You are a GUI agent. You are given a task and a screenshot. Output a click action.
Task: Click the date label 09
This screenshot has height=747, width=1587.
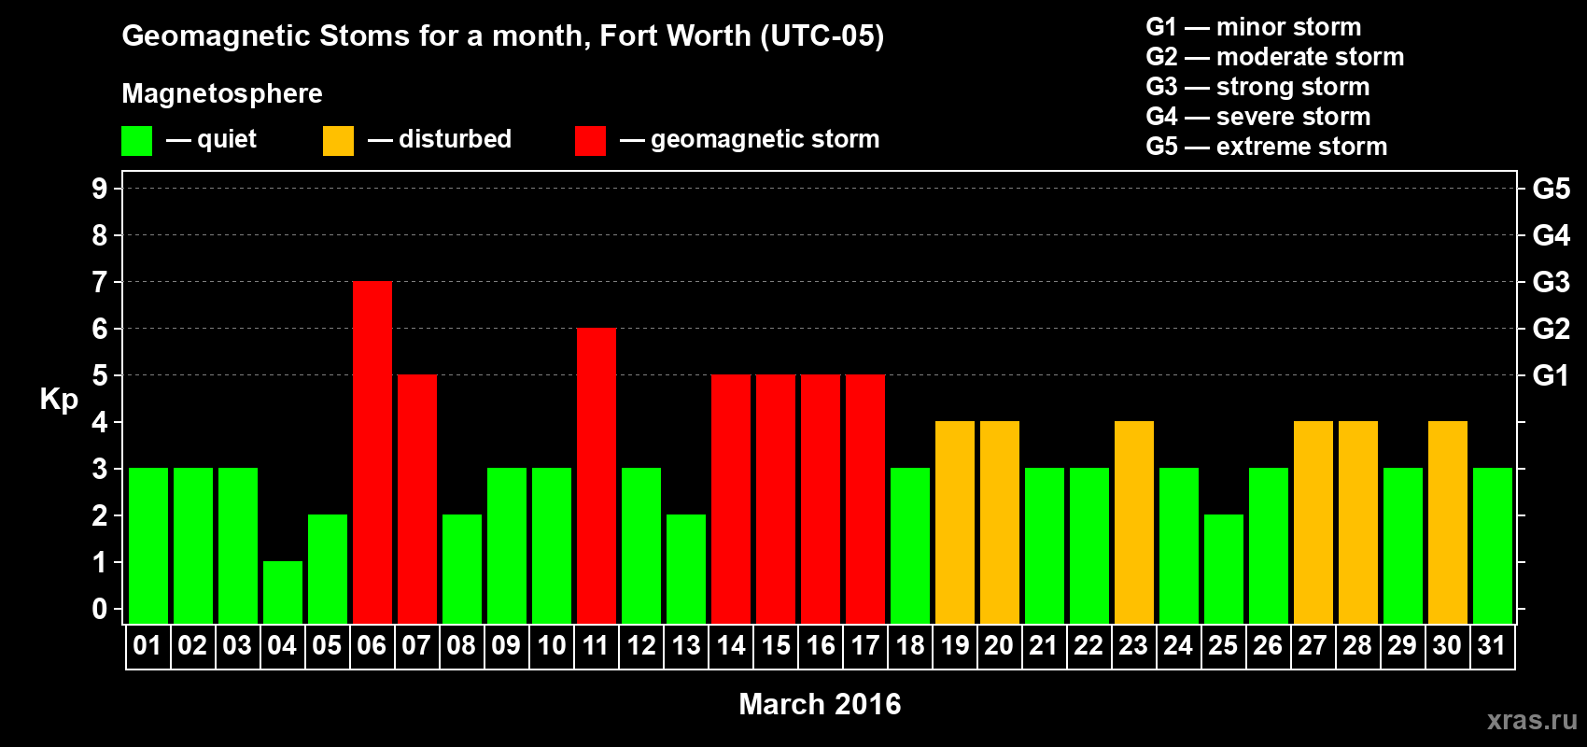pyautogui.click(x=506, y=646)
